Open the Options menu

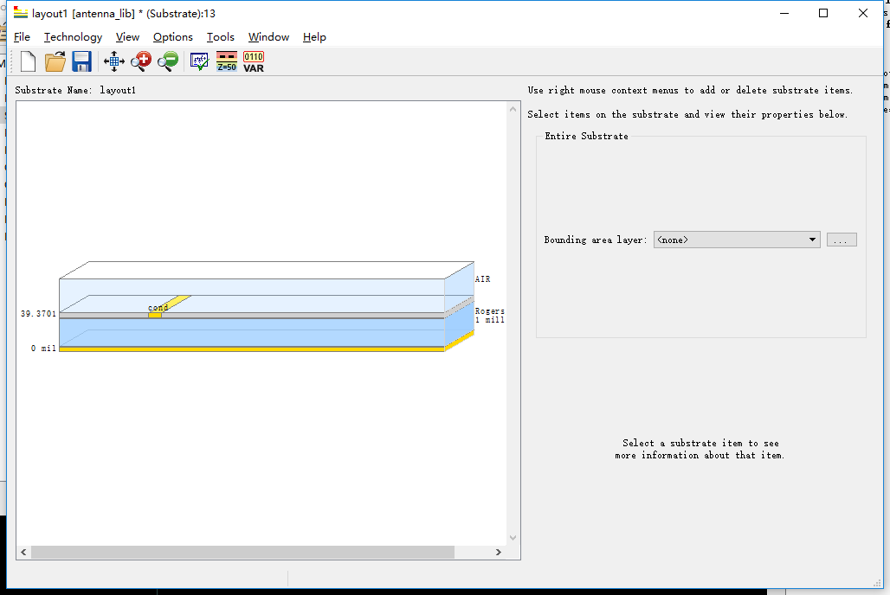[x=172, y=37]
